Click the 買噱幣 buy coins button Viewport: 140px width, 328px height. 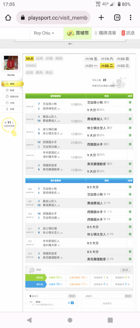[x=78, y=33]
